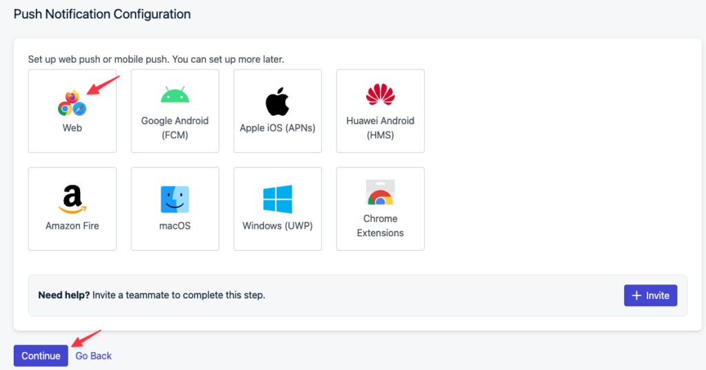Select Huawei Android (HMS) platform
The height and width of the screenshot is (370, 706).
380,111
